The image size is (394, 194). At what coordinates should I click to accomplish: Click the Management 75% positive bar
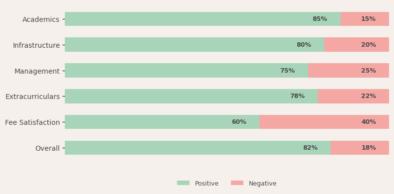187,71
